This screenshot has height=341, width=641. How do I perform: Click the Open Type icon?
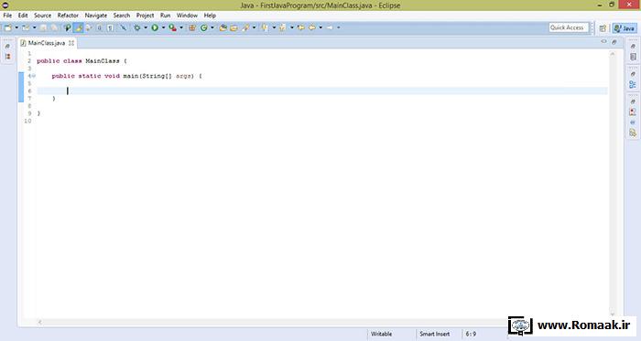(223, 27)
